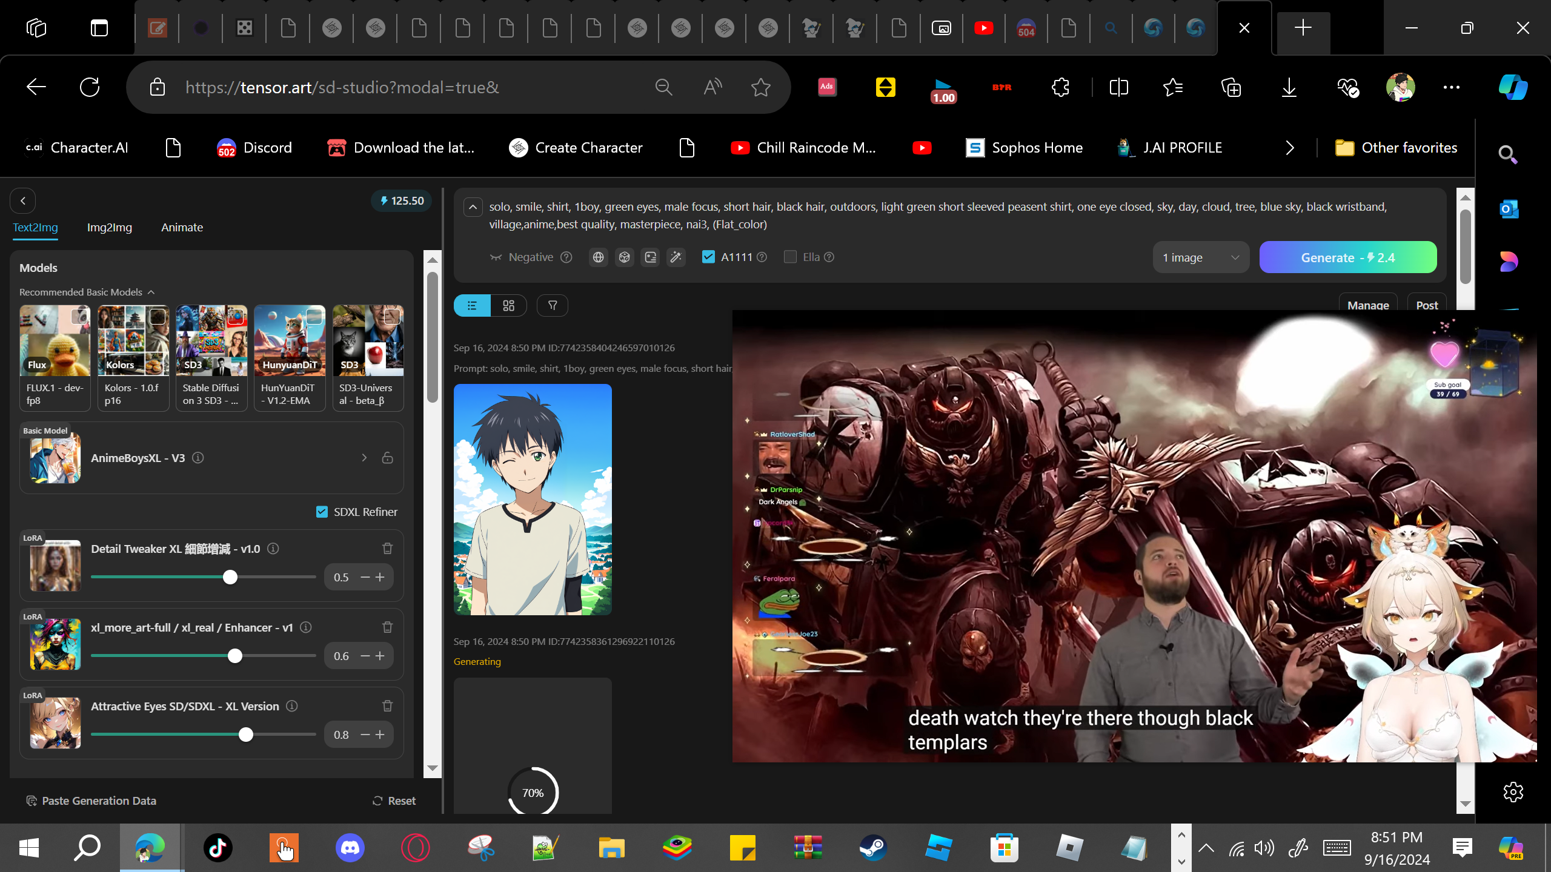The height and width of the screenshot is (872, 1551).
Task: Open the Create Character bookmark
Action: tap(576, 148)
